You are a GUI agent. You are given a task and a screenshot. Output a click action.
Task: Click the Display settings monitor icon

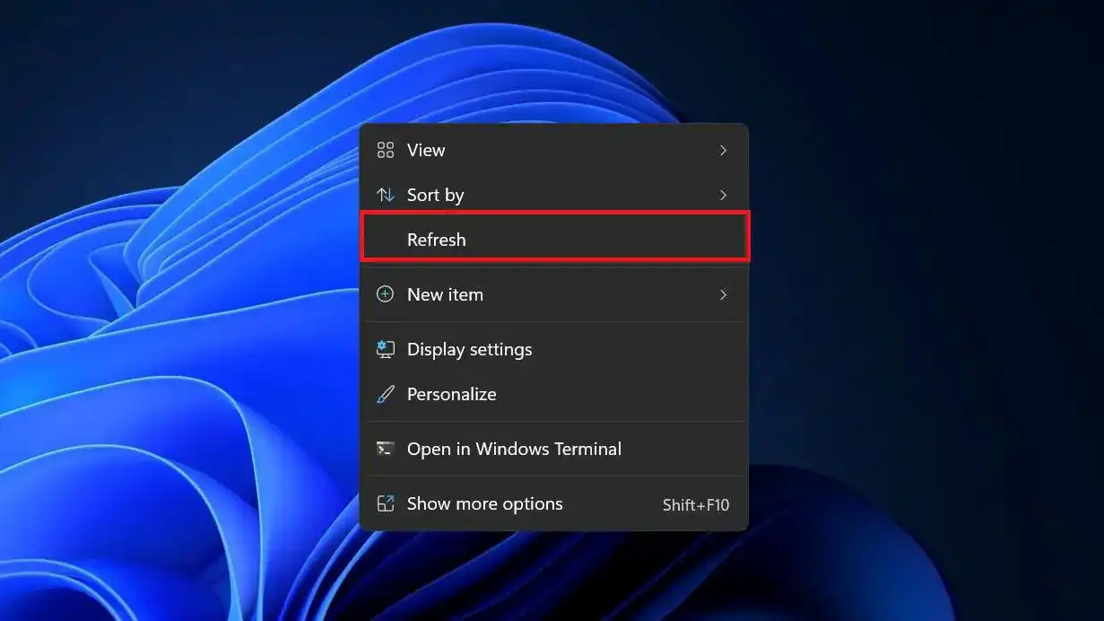tap(386, 349)
